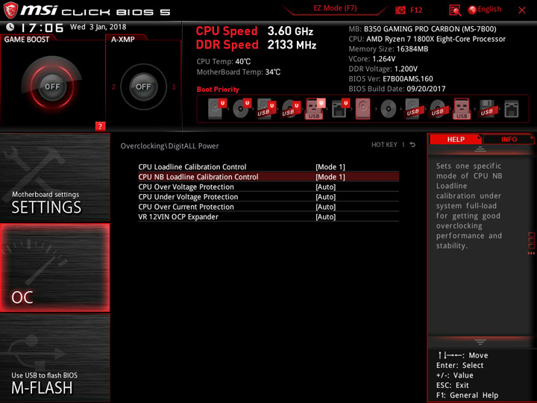Image resolution: width=537 pixels, height=403 pixels.
Task: Open the CPU NB Loadline Calibration [Mode 1] value
Action: (330, 177)
